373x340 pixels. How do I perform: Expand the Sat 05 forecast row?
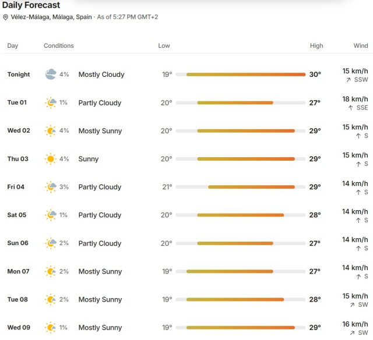(x=186, y=215)
